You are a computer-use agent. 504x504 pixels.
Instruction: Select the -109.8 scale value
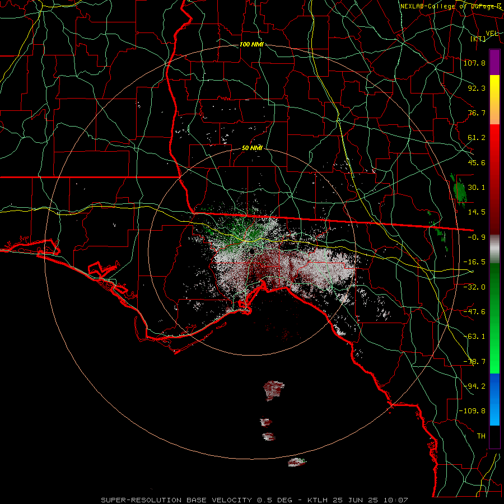click(472, 411)
